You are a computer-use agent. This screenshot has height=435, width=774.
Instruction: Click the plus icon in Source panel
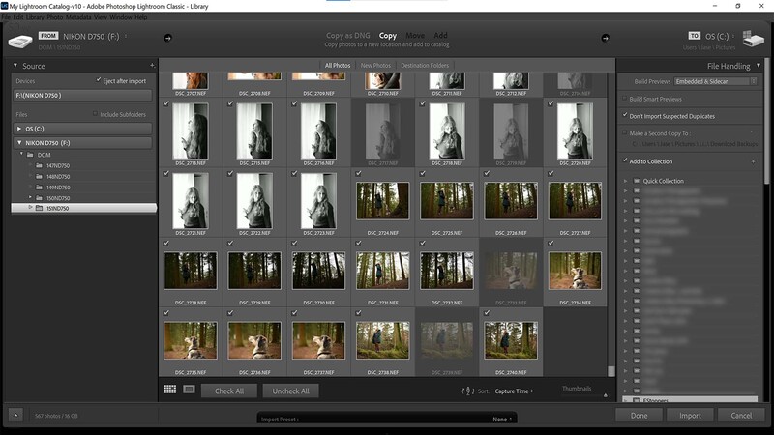(x=152, y=65)
